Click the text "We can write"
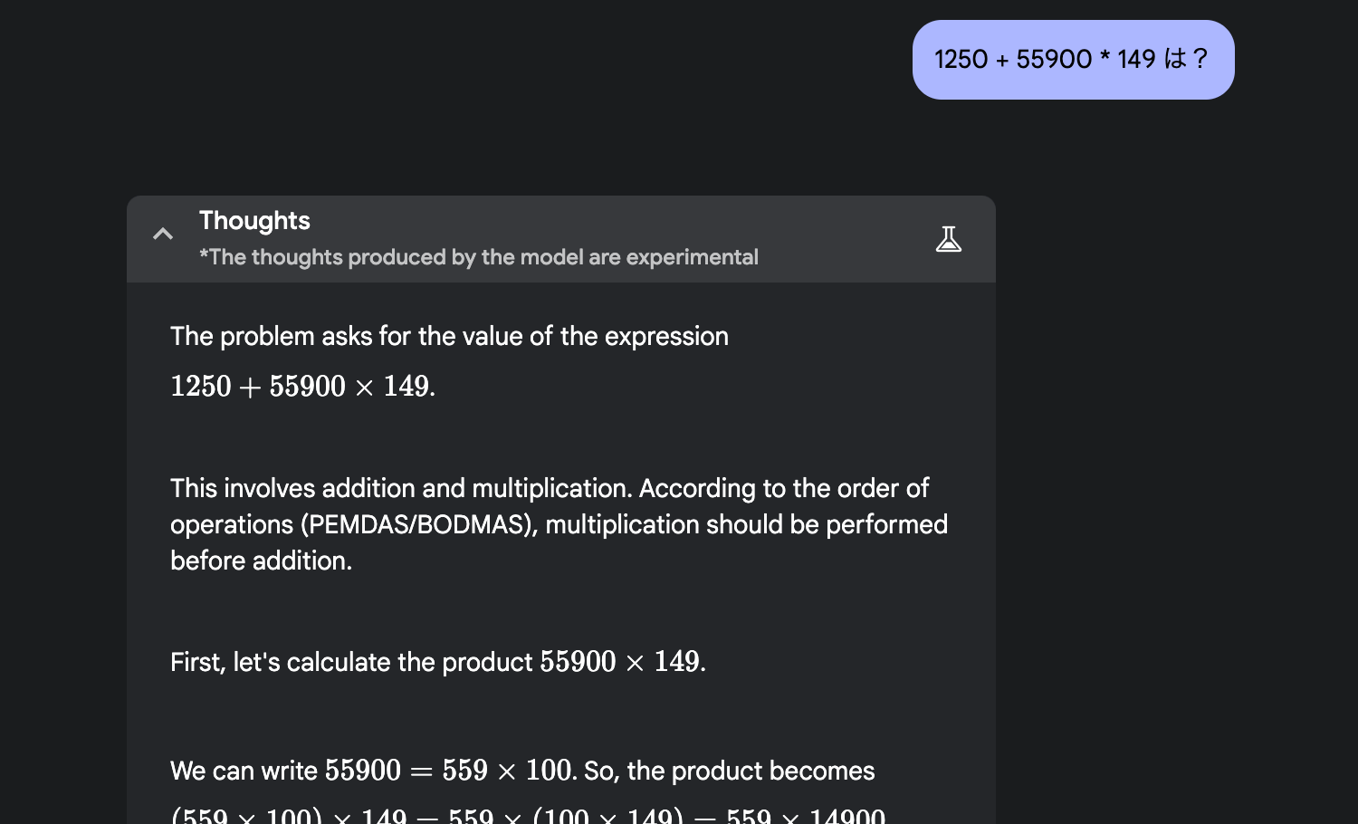The height and width of the screenshot is (824, 1358). pyautogui.click(x=244, y=771)
